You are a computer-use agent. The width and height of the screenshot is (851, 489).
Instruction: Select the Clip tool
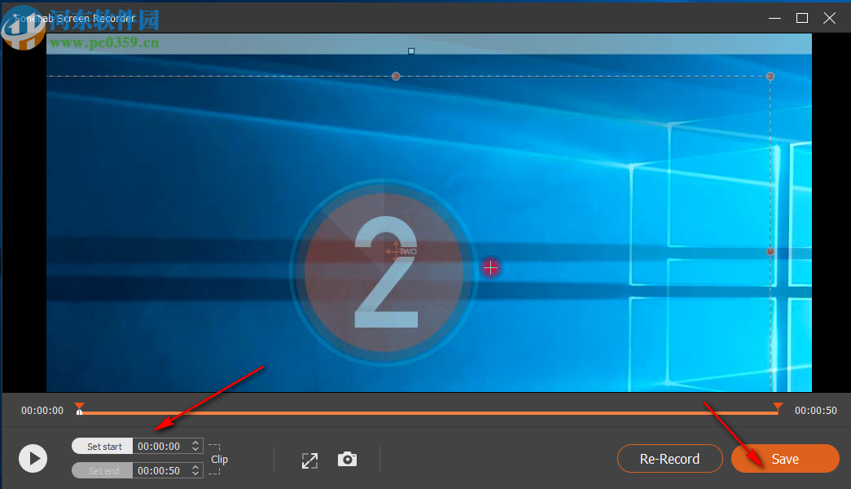click(x=219, y=459)
